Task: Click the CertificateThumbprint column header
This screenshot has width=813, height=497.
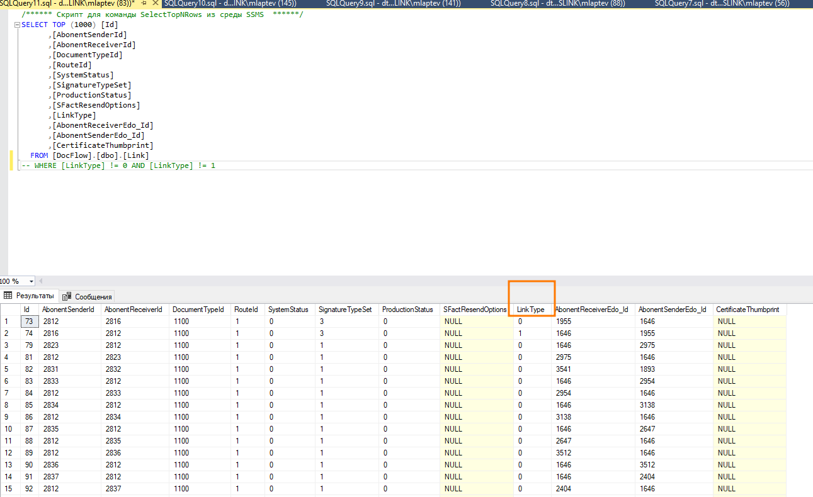Action: tap(747, 310)
